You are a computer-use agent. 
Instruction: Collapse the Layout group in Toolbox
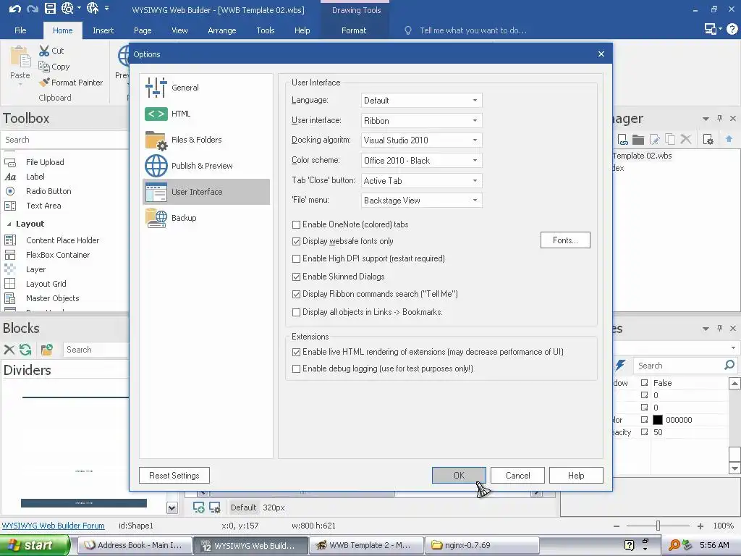pos(9,224)
